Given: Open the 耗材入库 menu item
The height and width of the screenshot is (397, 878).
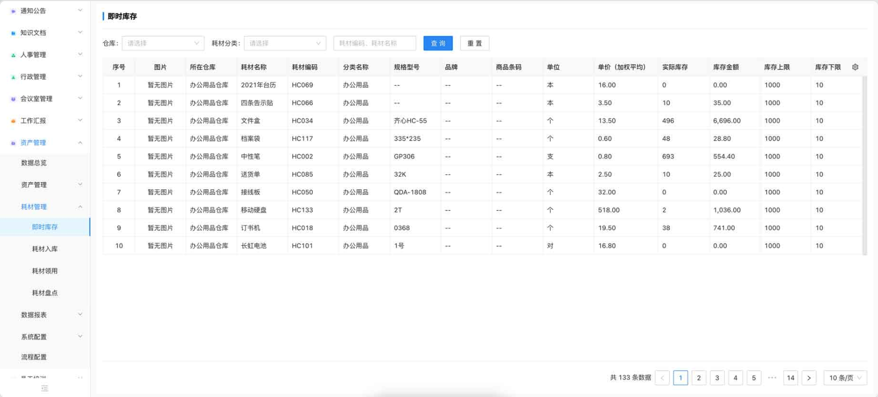Looking at the screenshot, I should (x=45, y=249).
